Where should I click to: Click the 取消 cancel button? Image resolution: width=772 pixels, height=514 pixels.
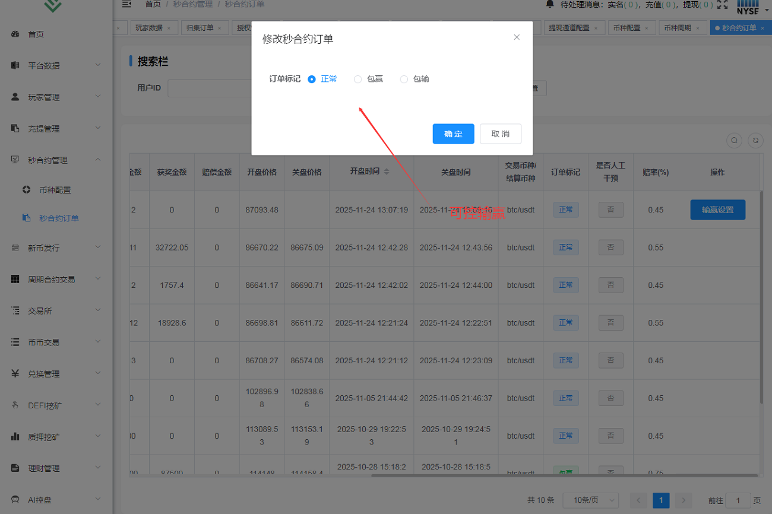[x=500, y=134]
